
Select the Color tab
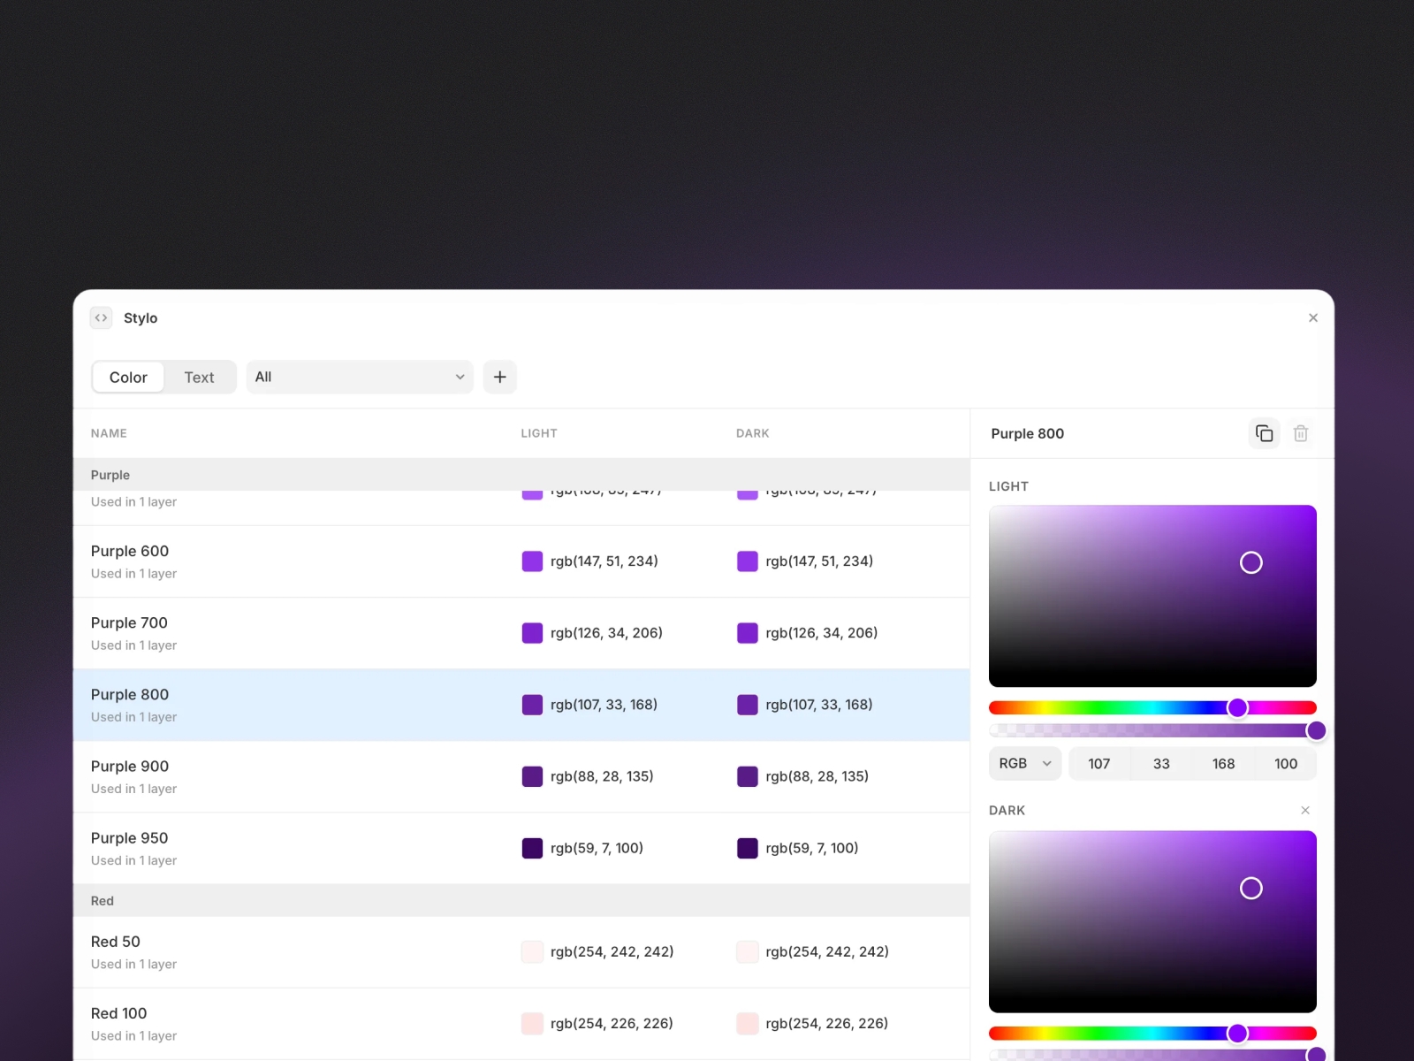(x=127, y=377)
